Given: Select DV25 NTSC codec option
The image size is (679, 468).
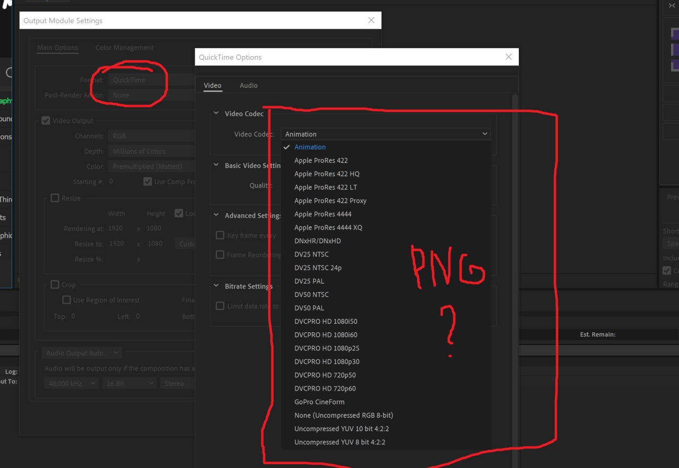Looking at the screenshot, I should 386,254.
